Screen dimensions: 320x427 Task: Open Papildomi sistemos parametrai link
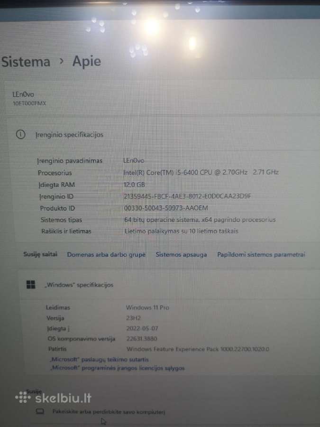(x=261, y=255)
